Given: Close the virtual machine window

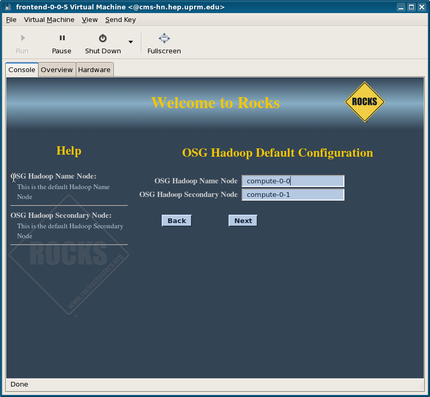Looking at the screenshot, I should [422, 7].
